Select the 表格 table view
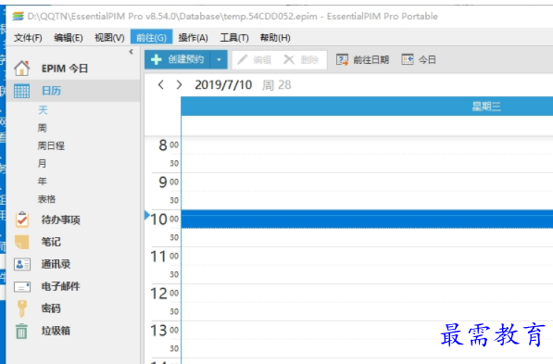Viewport: 553px width, 364px height. (46, 199)
